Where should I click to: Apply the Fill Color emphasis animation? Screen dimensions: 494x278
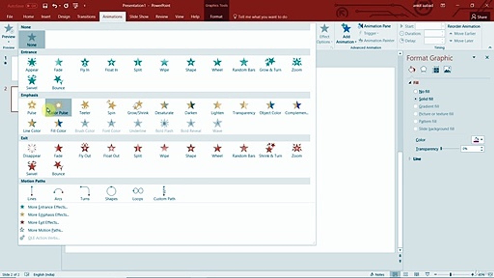tap(58, 126)
